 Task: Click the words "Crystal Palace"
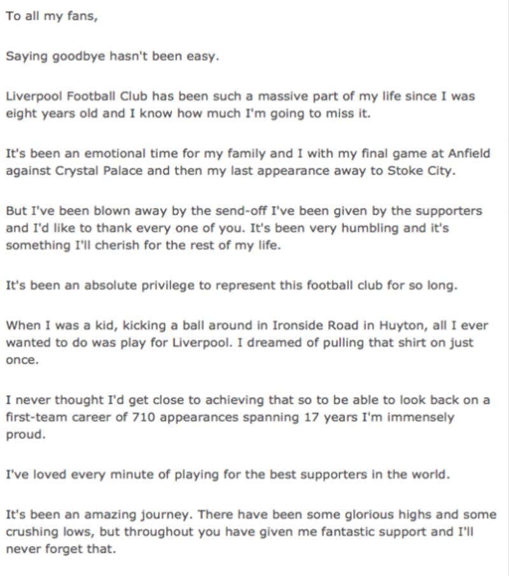pos(99,171)
